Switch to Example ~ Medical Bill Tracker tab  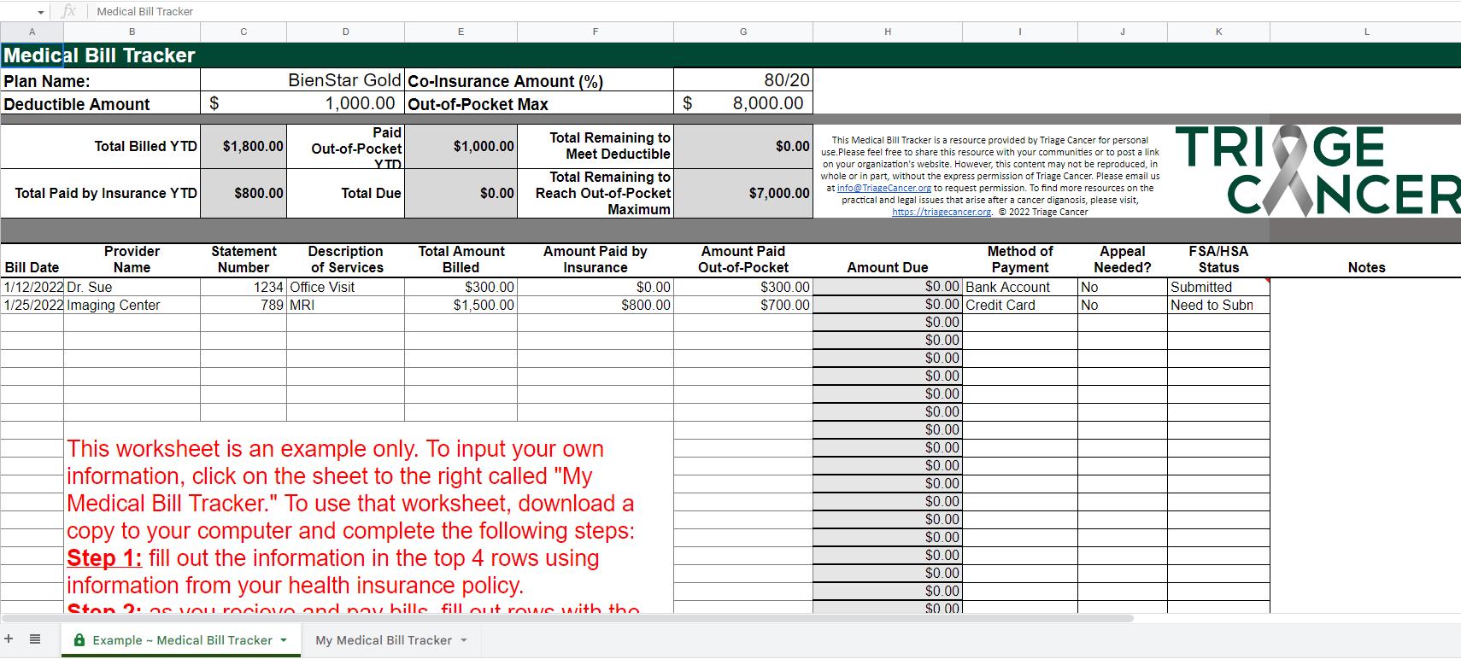coord(182,640)
